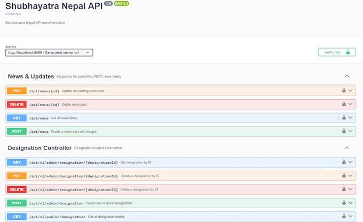Open the Servers dropdown list
Screen dimensions: 363x222
(49, 52)
